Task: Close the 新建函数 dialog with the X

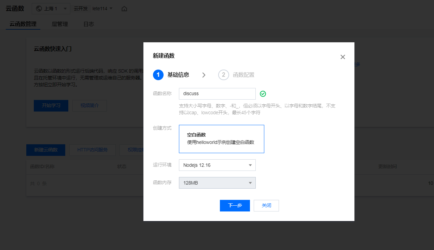Action: pos(342,57)
